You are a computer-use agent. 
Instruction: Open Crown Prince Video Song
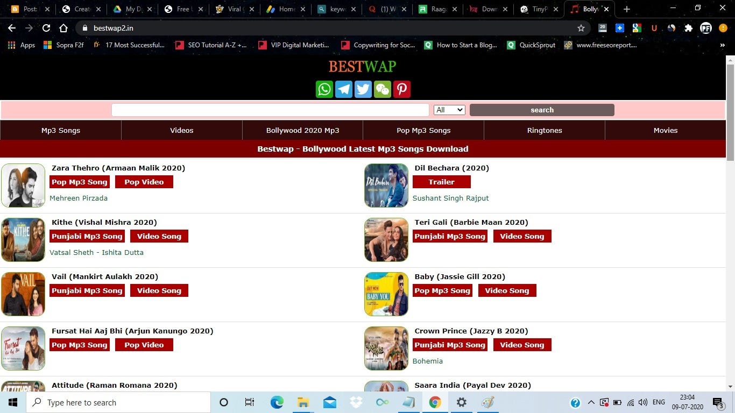(x=522, y=345)
